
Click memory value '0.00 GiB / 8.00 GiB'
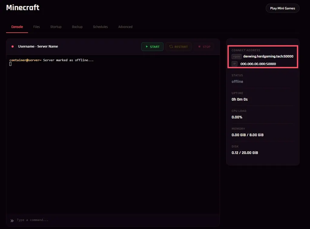(x=248, y=135)
